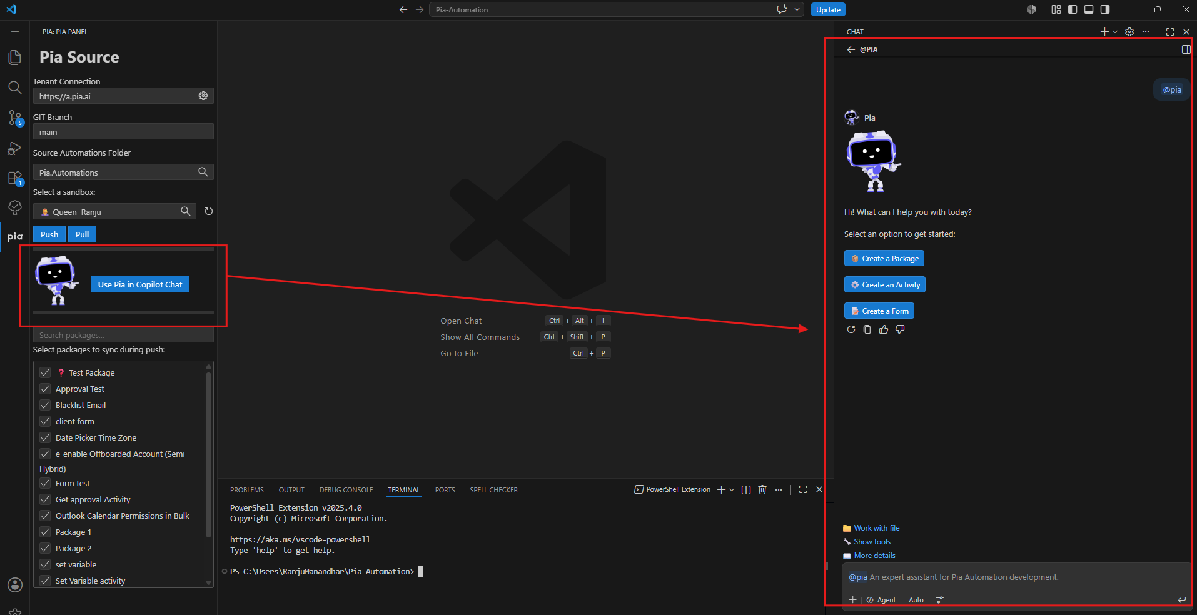Click Create a Package option
This screenshot has width=1197, height=615.
coord(884,259)
